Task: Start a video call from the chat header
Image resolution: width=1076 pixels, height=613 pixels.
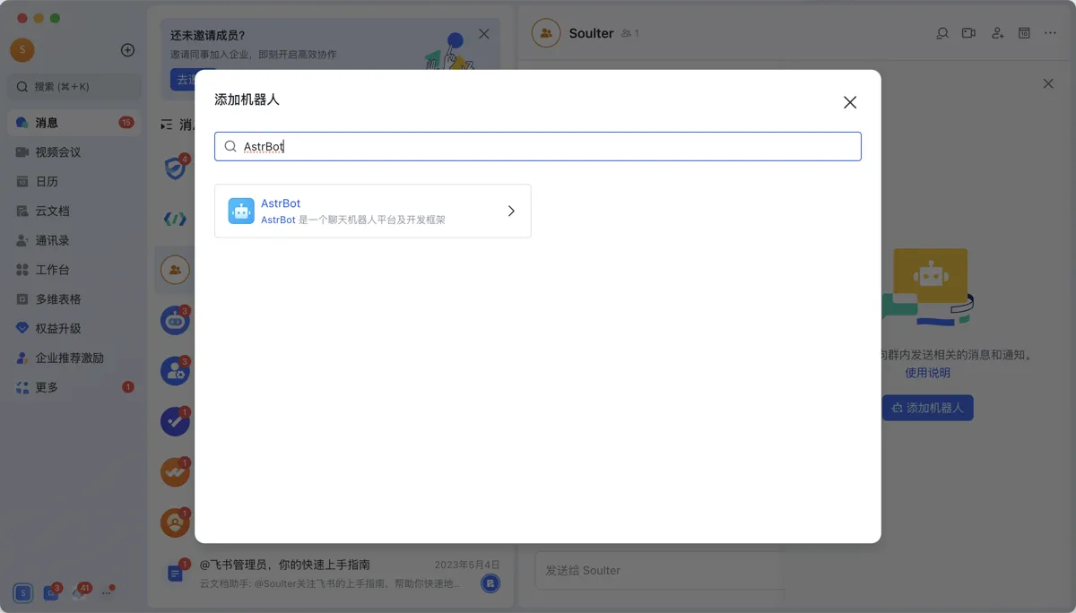Action: pyautogui.click(x=969, y=33)
